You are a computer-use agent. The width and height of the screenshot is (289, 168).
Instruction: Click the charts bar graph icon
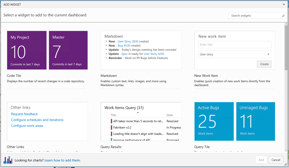8,160
